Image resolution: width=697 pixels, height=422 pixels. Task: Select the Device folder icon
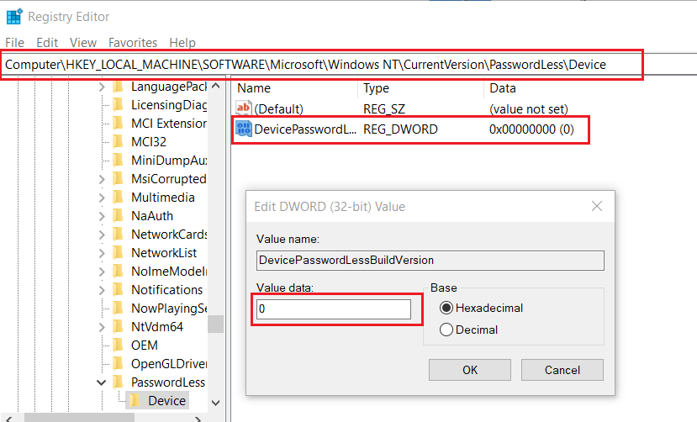coord(135,401)
